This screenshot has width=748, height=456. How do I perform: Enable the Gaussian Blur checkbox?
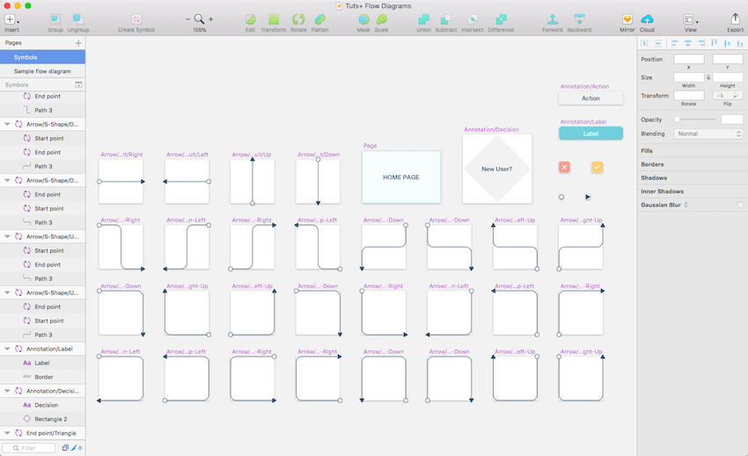click(x=740, y=205)
